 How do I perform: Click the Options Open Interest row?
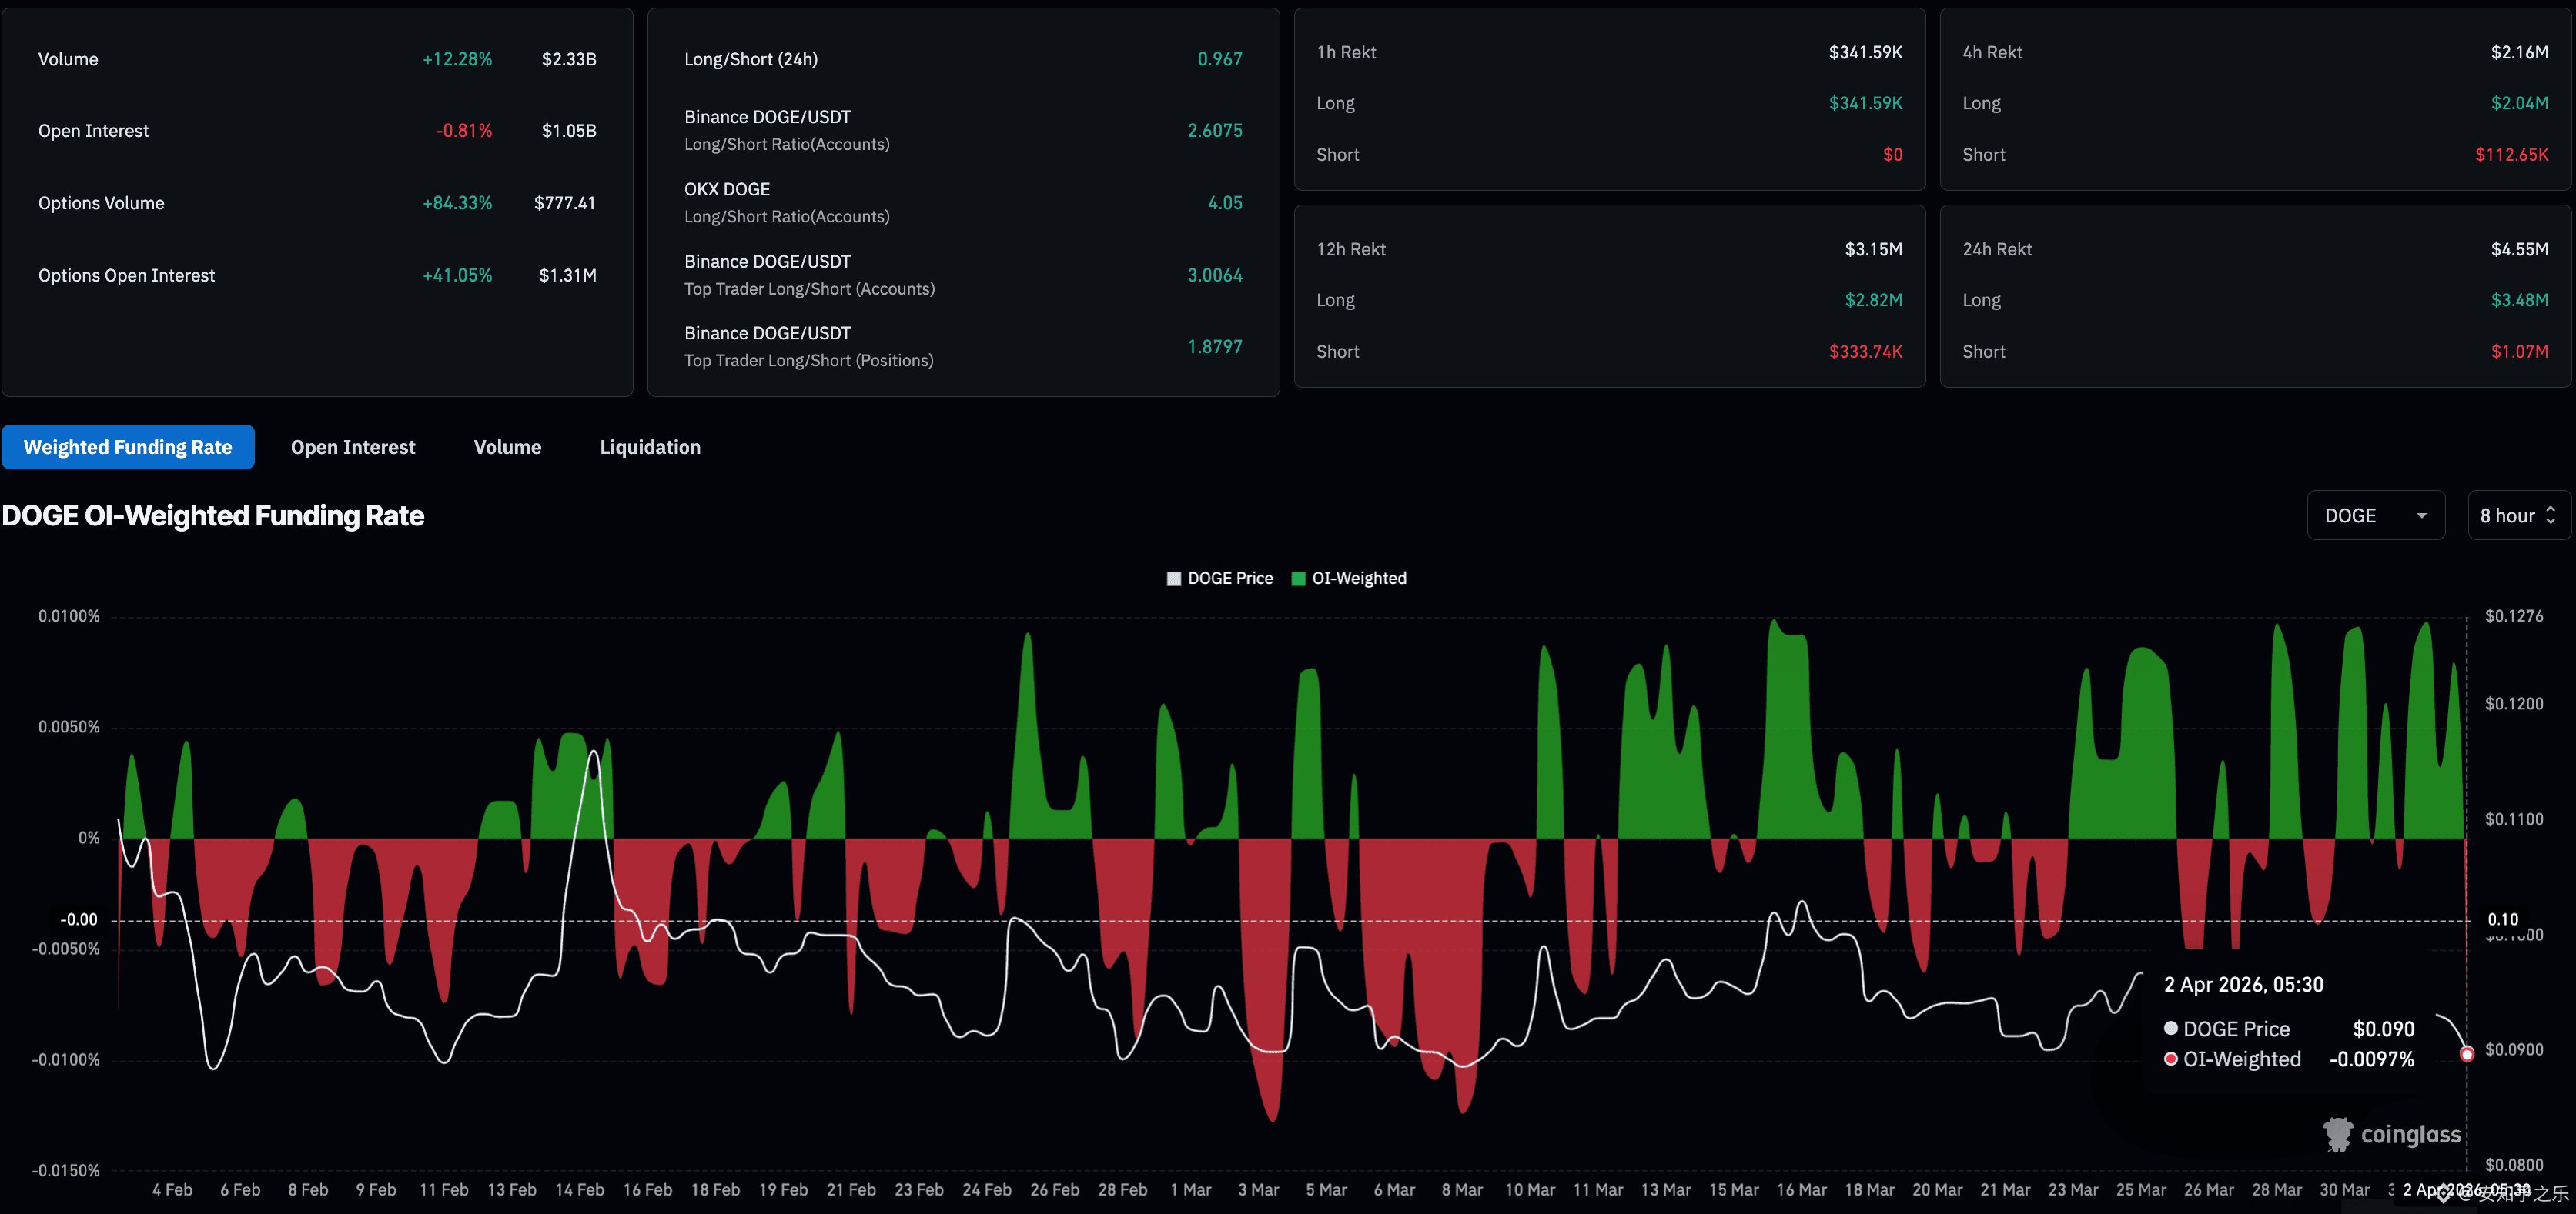coord(126,275)
